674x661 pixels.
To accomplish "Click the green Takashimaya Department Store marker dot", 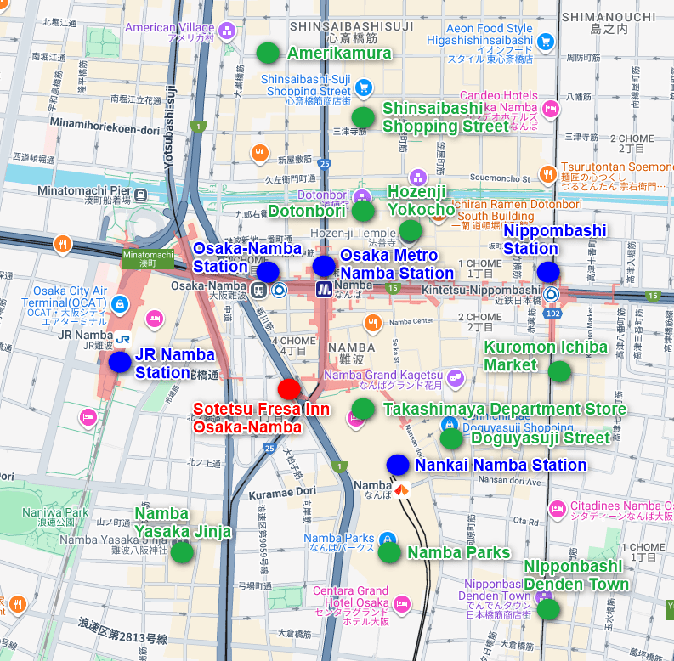I will (363, 409).
